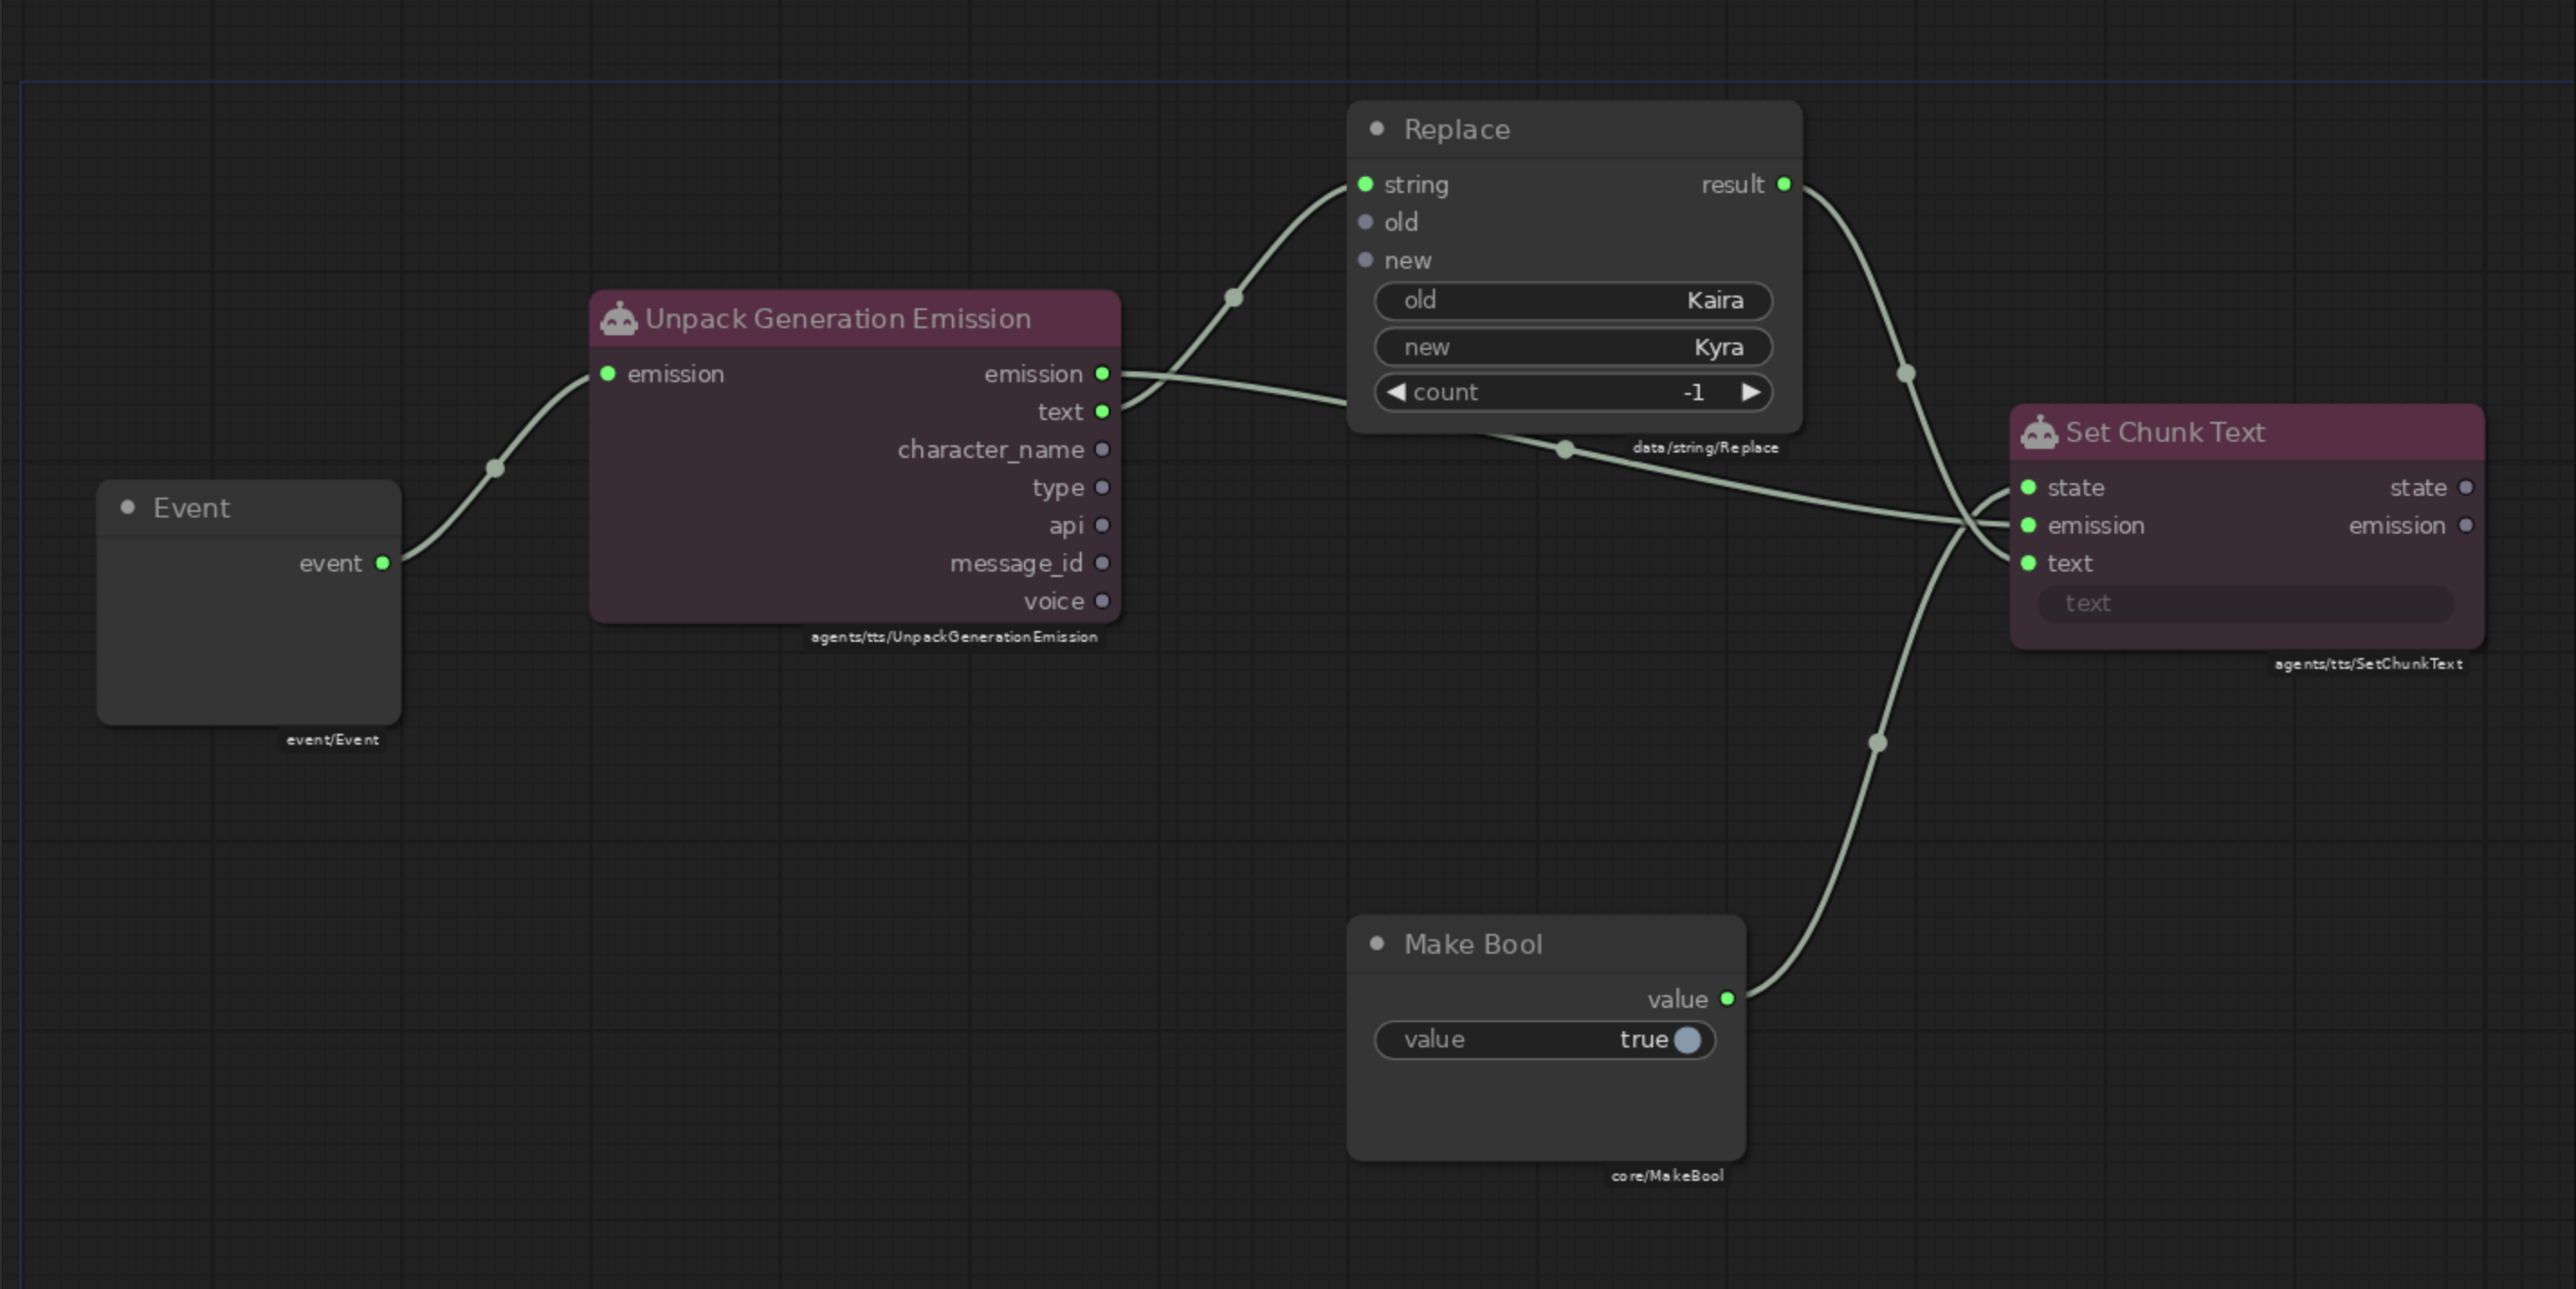
Task: Click the data/string/Replace type label
Action: [1705, 448]
